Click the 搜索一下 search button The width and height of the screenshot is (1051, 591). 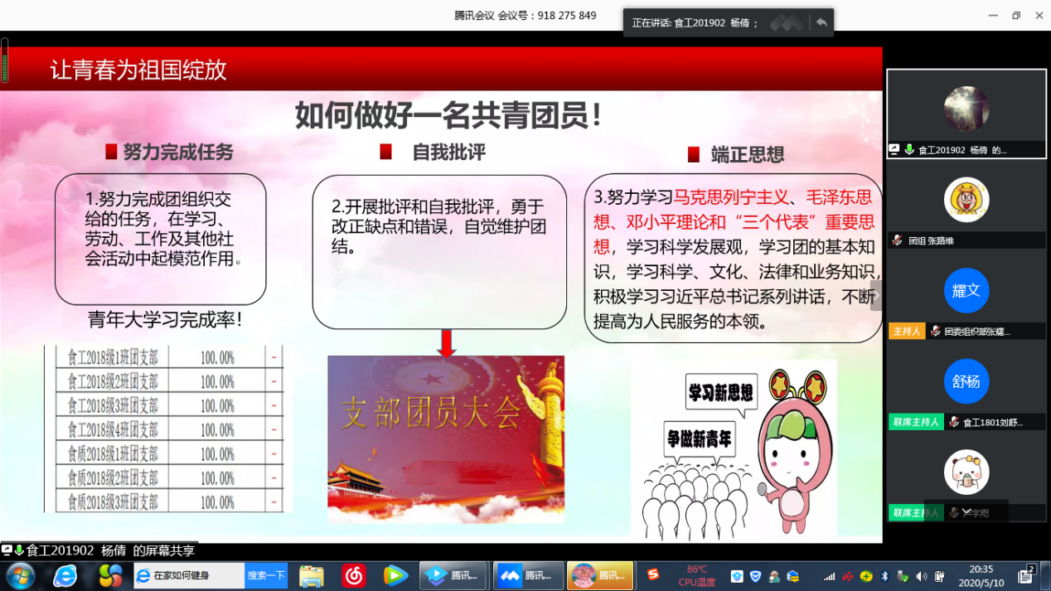pos(266,575)
